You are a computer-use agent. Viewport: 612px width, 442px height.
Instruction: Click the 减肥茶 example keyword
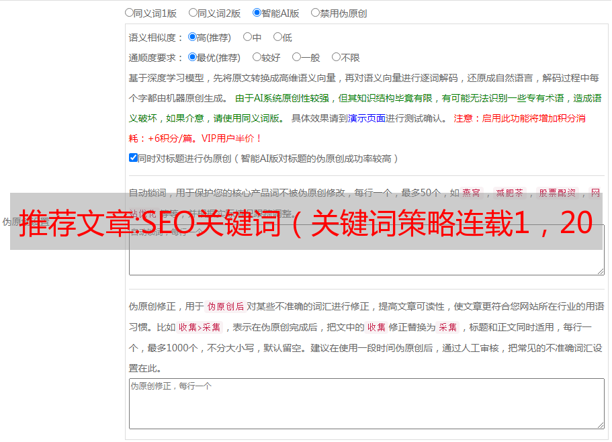click(x=510, y=193)
